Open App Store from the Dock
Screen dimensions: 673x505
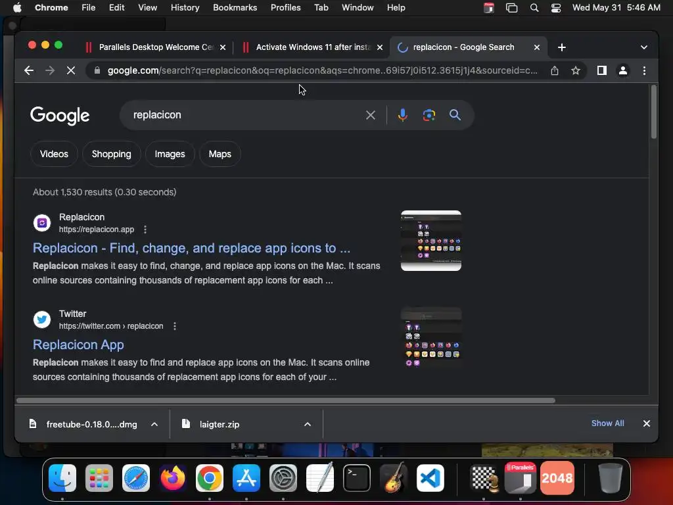click(246, 478)
